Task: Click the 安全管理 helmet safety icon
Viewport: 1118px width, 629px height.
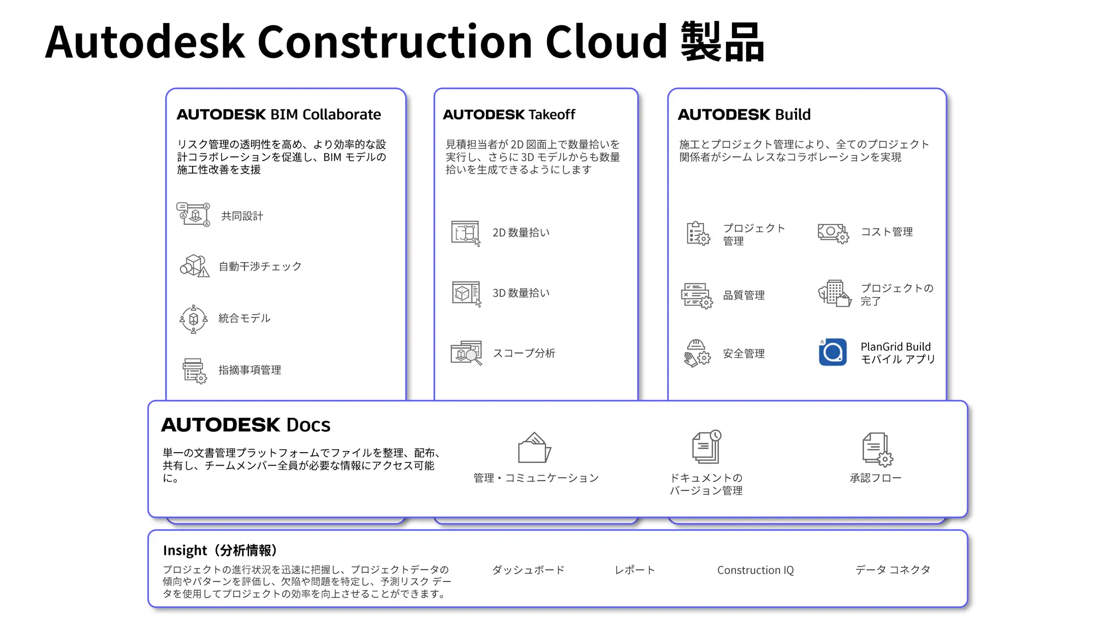Action: [697, 353]
